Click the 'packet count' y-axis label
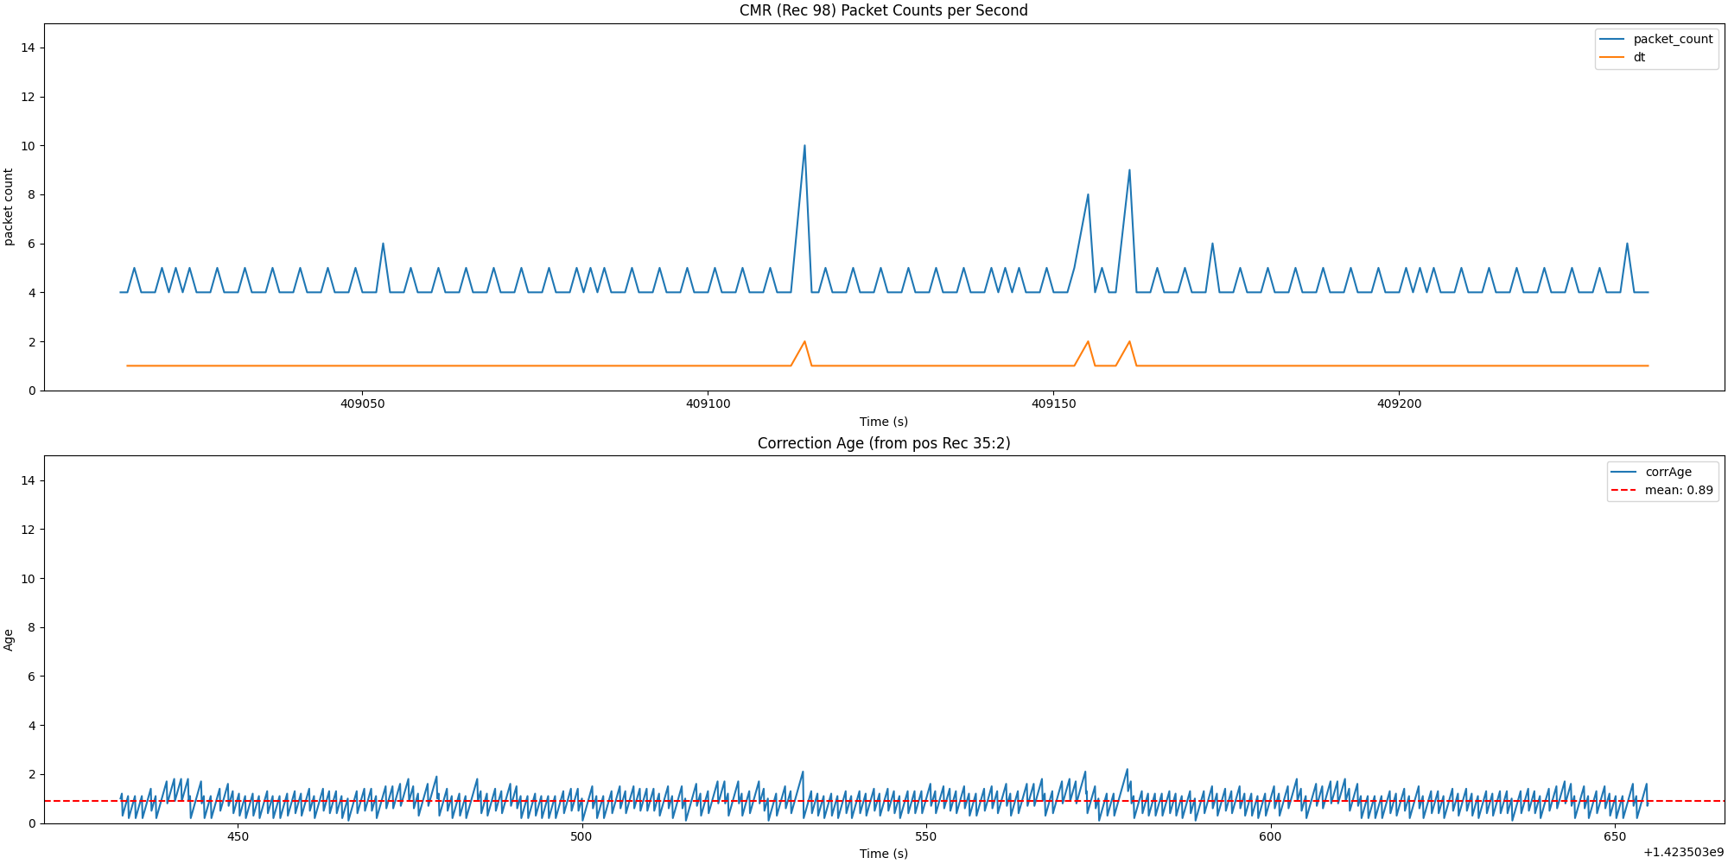The width and height of the screenshot is (1728, 864). pos(9,207)
